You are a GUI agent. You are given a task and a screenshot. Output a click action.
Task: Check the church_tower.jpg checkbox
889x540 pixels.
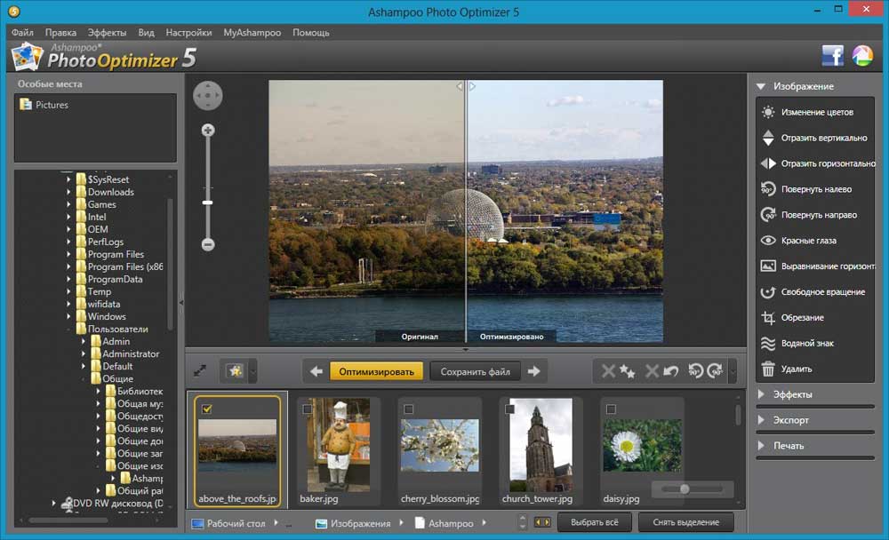click(x=509, y=409)
